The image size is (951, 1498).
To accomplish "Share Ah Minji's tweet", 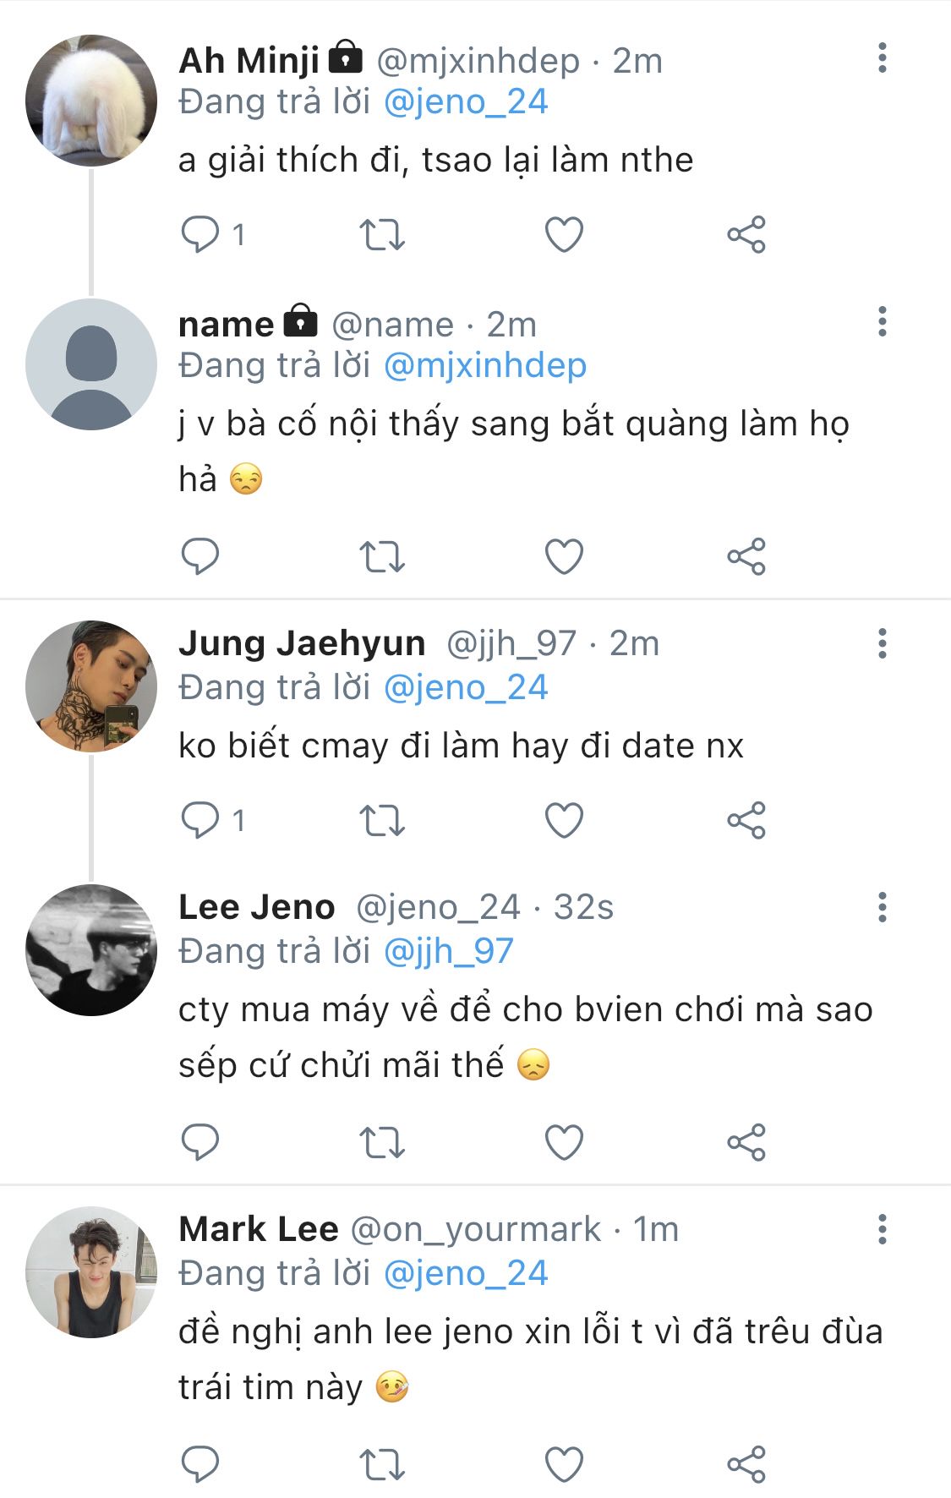I will pyautogui.click(x=746, y=234).
